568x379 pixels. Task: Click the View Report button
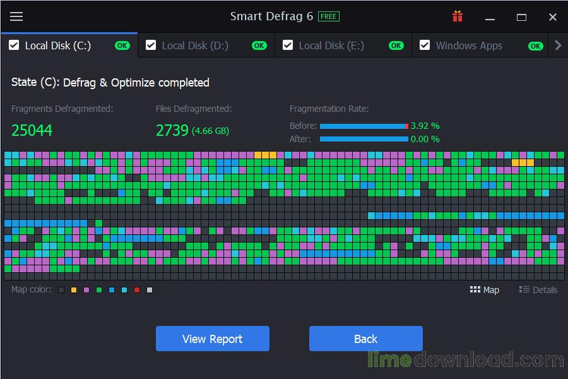pos(212,339)
